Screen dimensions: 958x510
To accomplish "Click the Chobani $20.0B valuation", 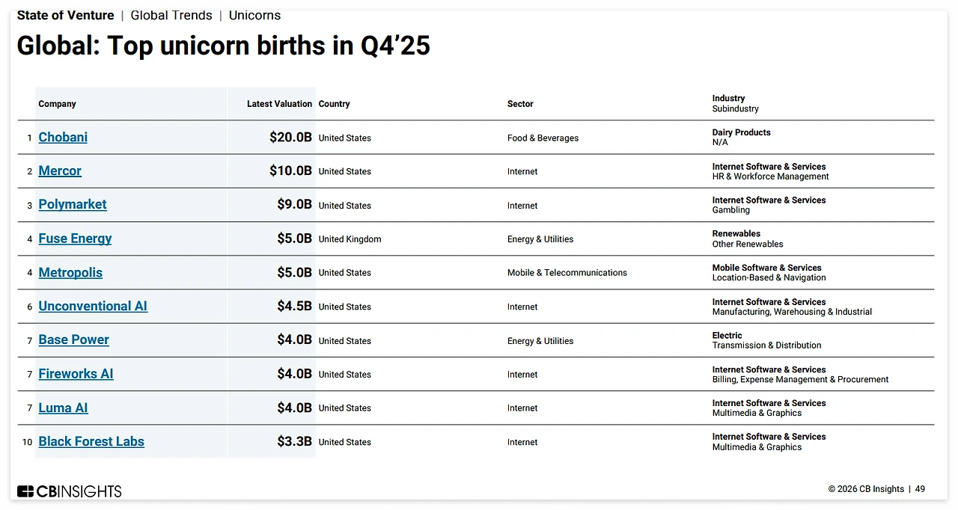I will pyautogui.click(x=290, y=138).
